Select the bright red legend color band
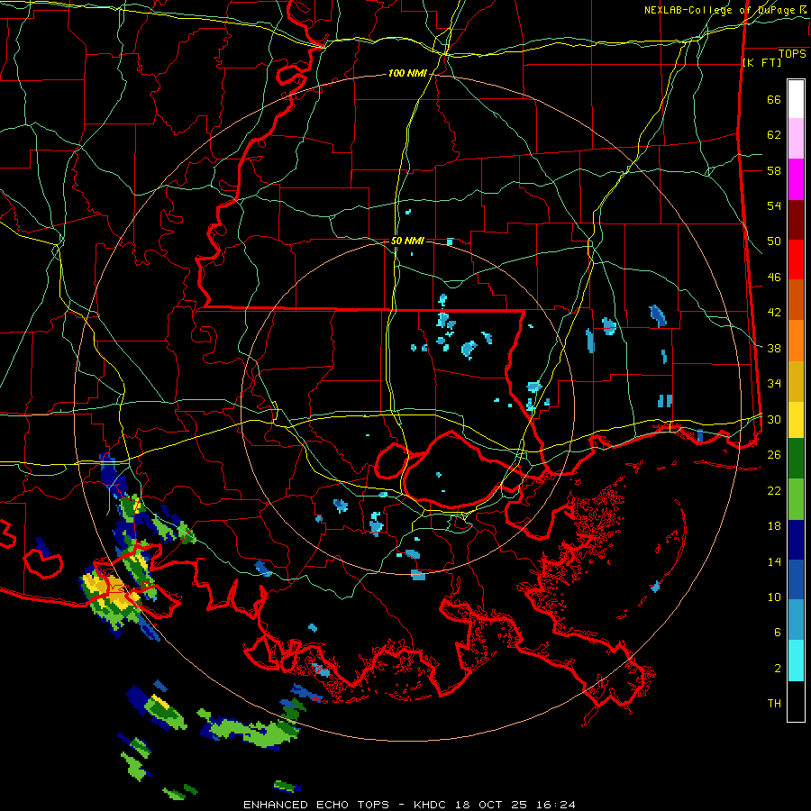Viewport: 811px width, 811px height. tap(796, 260)
